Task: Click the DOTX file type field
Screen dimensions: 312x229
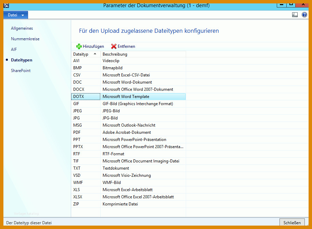Action: click(86, 97)
